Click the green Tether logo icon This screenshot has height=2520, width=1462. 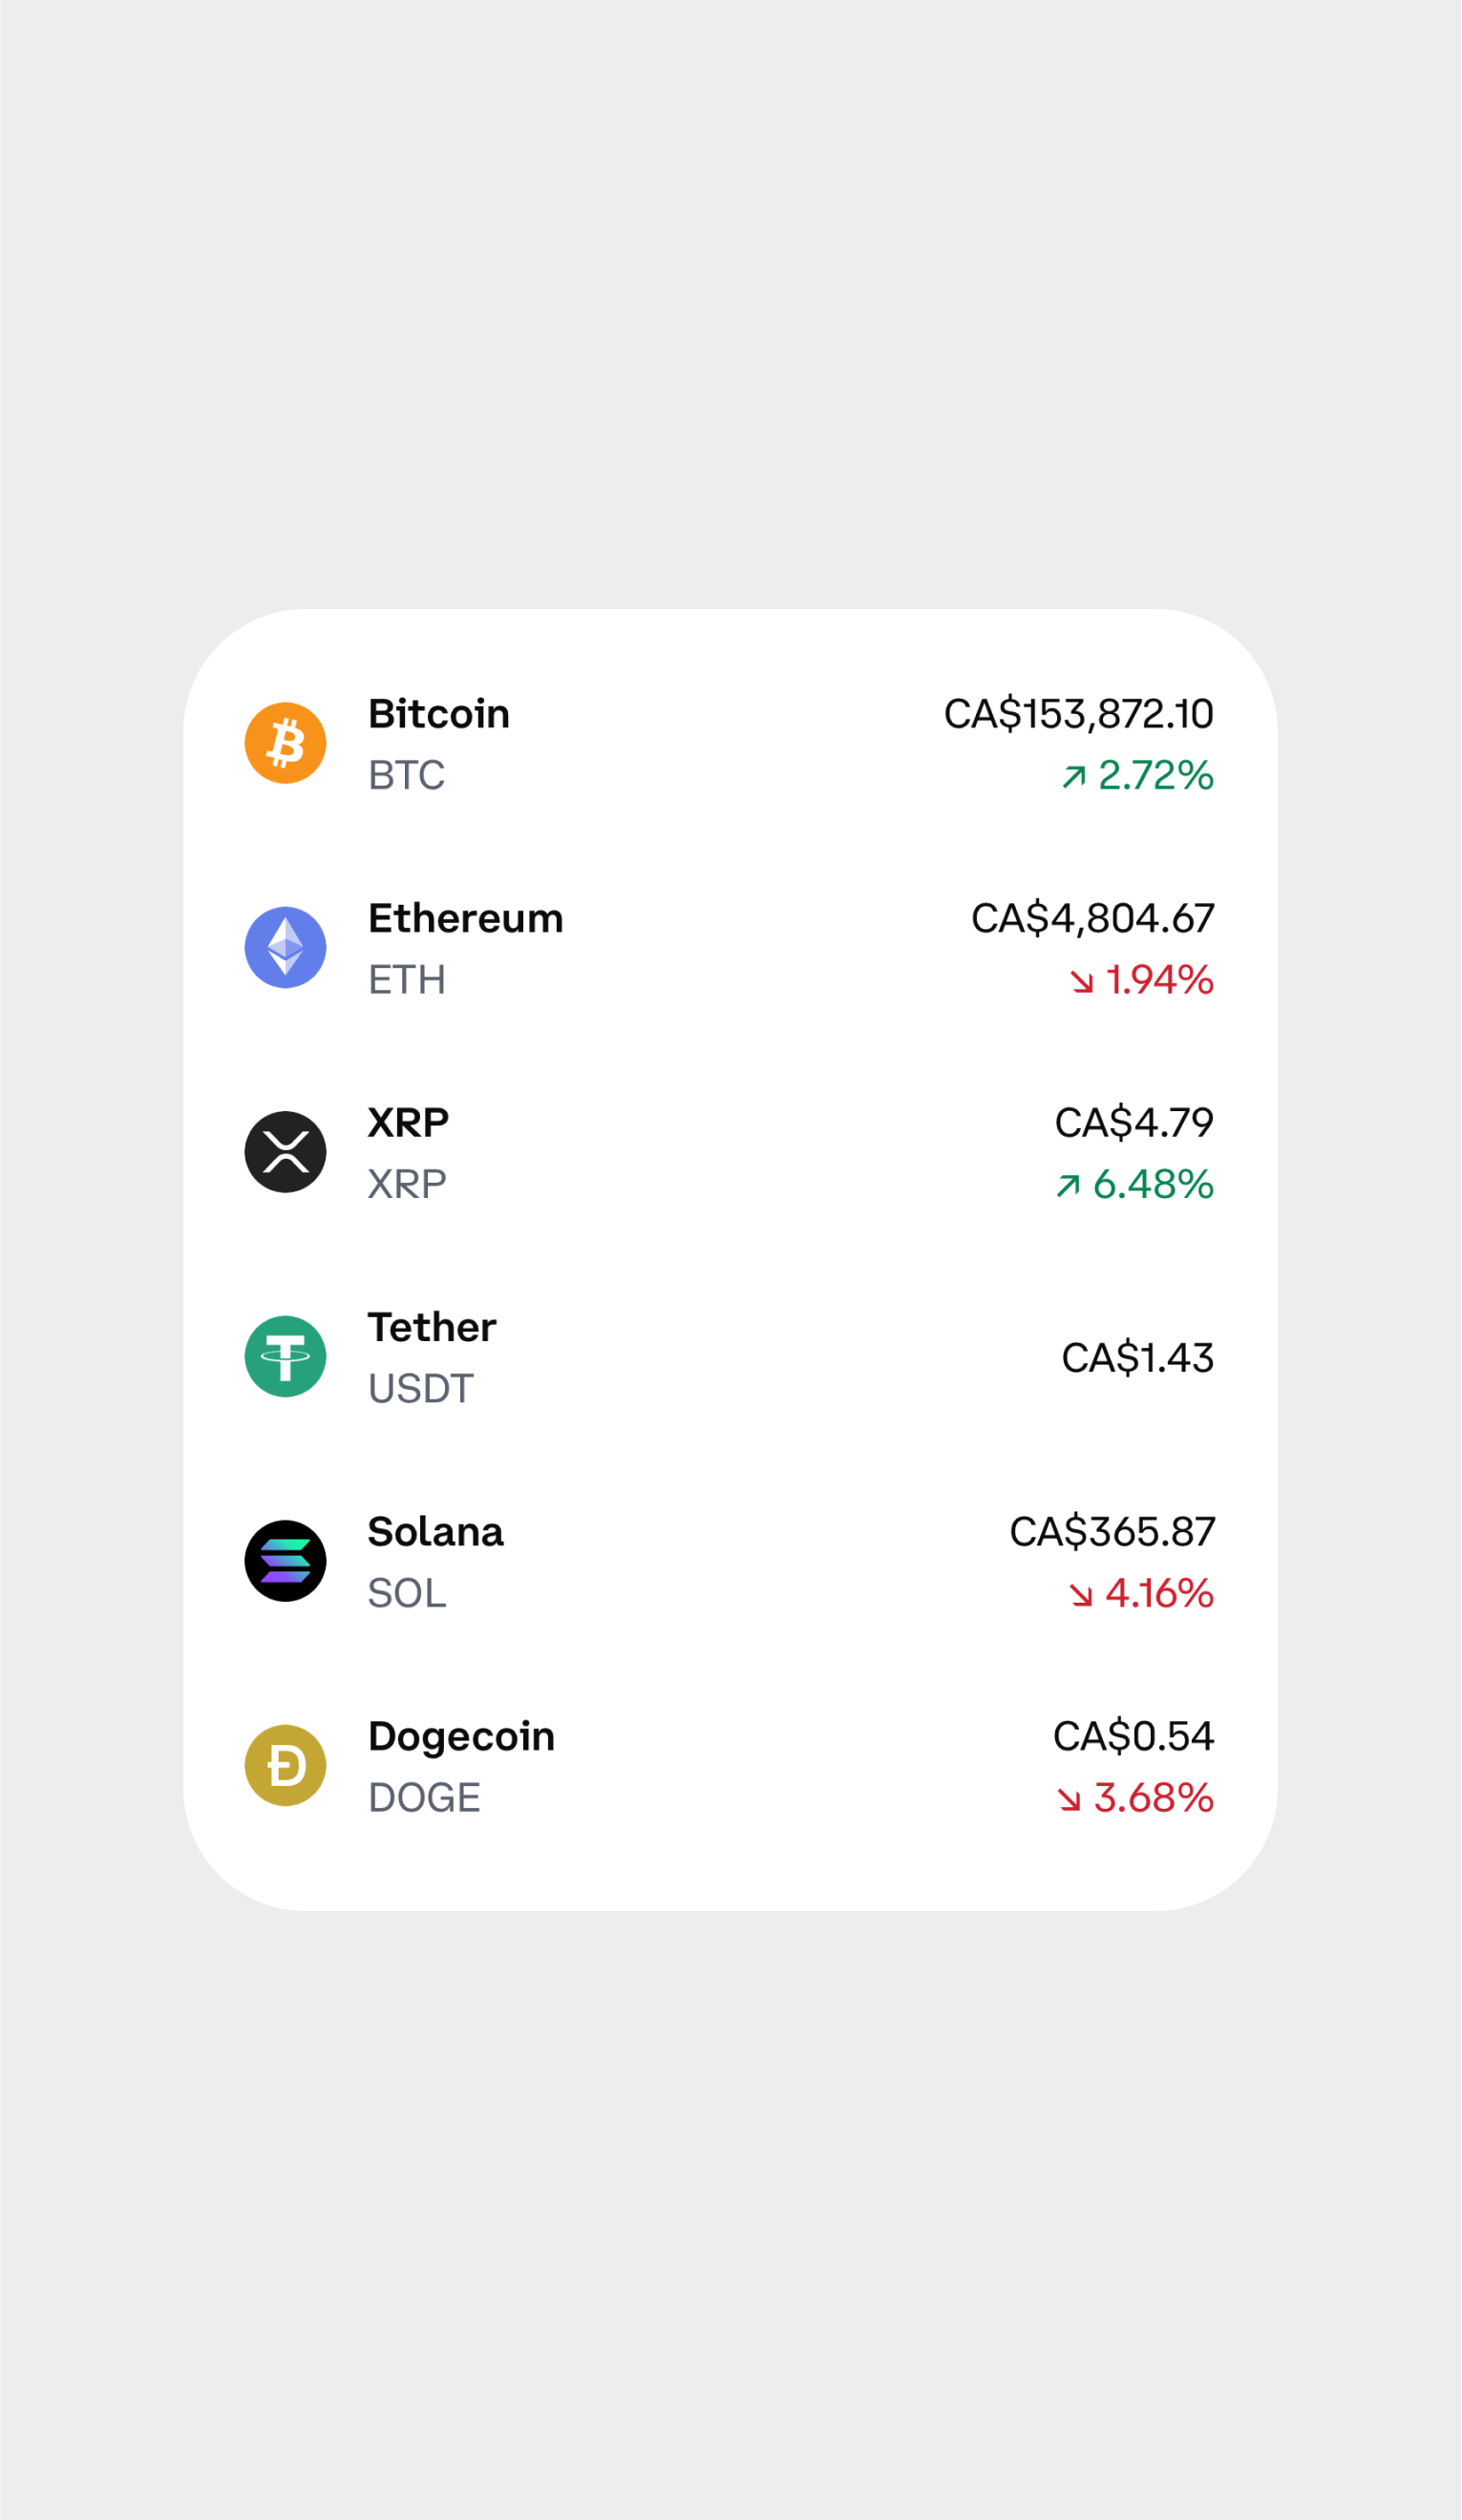coord(286,1356)
